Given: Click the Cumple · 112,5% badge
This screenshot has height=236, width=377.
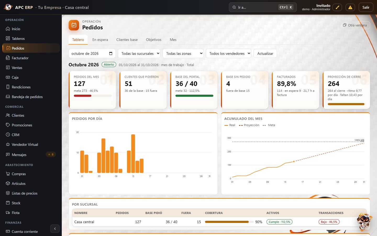Looking at the screenshot, I should tap(279, 222).
